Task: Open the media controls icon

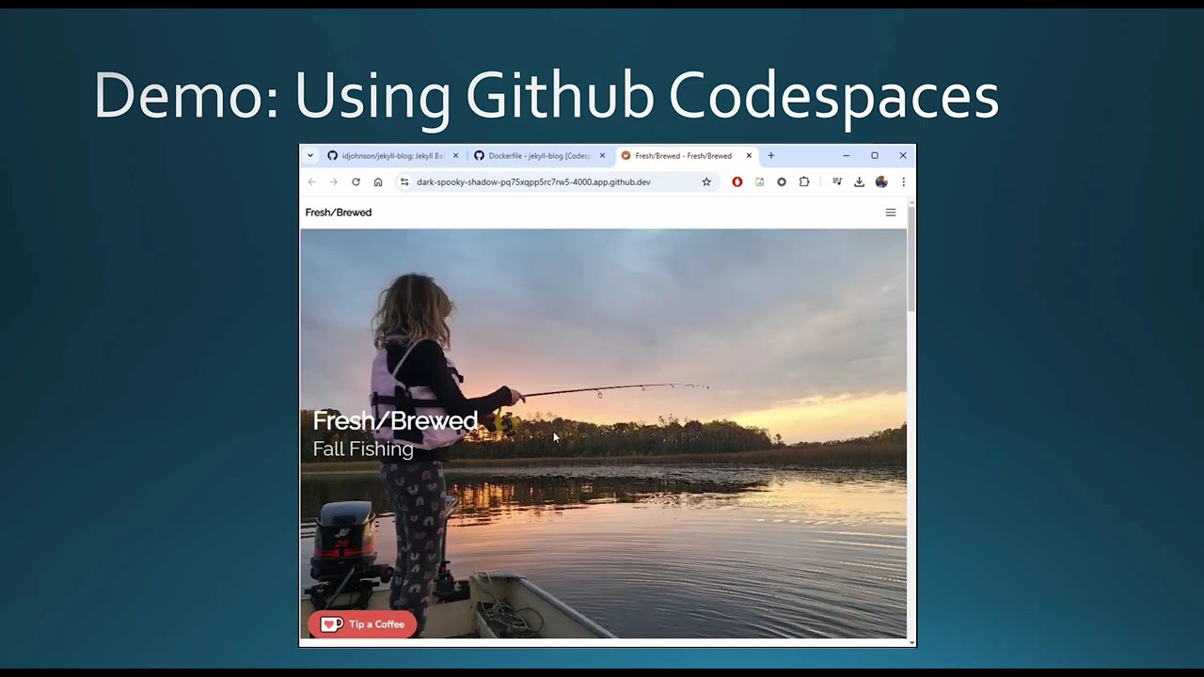Action: tap(837, 181)
